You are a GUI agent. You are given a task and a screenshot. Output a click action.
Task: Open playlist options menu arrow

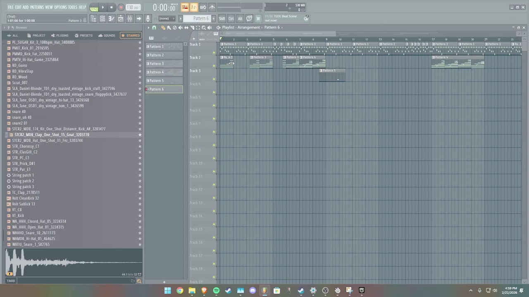148,28
